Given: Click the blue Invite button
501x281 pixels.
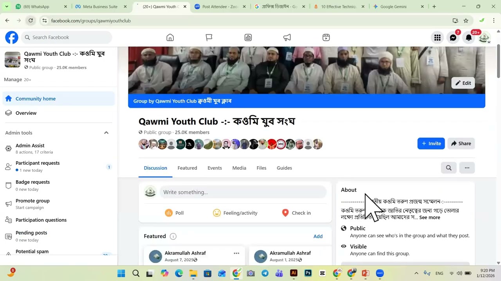Looking at the screenshot, I should (431, 144).
